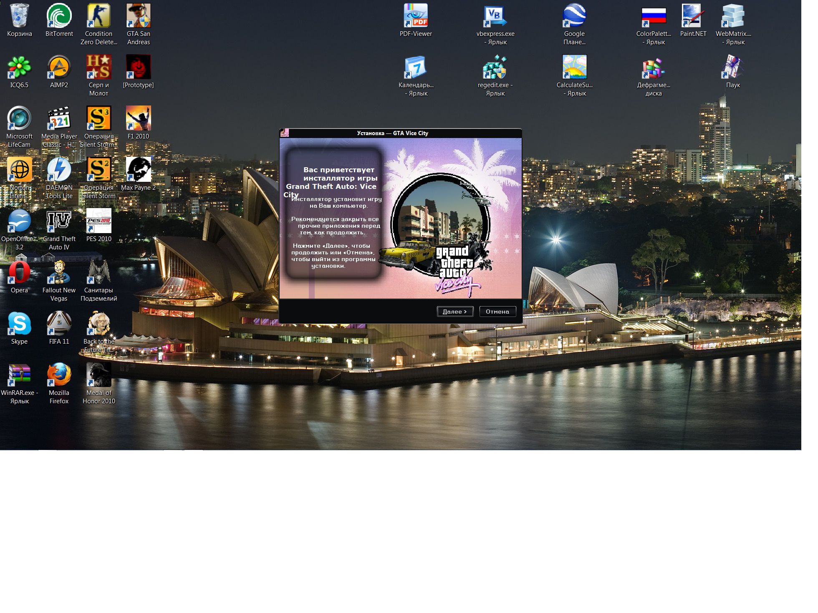Select the Skype desktop icon
Viewport: 818px width, 613px height.
(x=19, y=324)
